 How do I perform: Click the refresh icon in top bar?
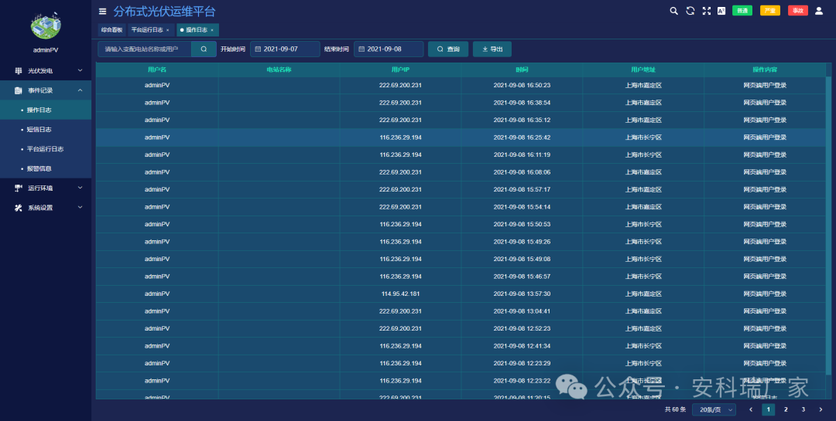coord(690,11)
